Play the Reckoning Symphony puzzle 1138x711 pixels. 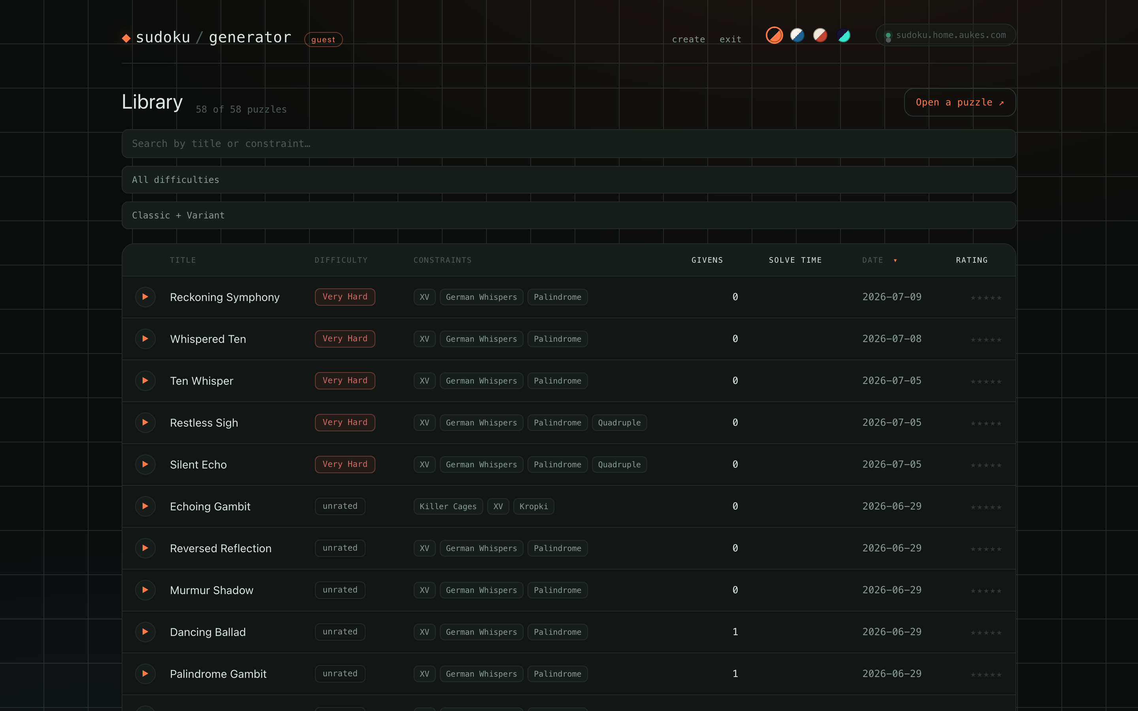(x=145, y=297)
